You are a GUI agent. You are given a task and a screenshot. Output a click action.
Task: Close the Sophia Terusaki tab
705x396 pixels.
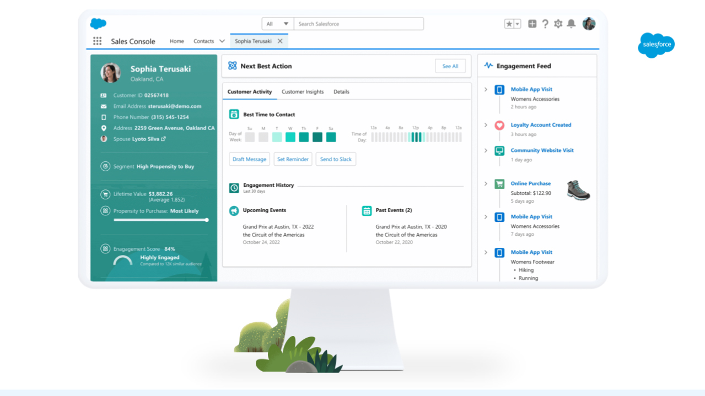point(280,41)
